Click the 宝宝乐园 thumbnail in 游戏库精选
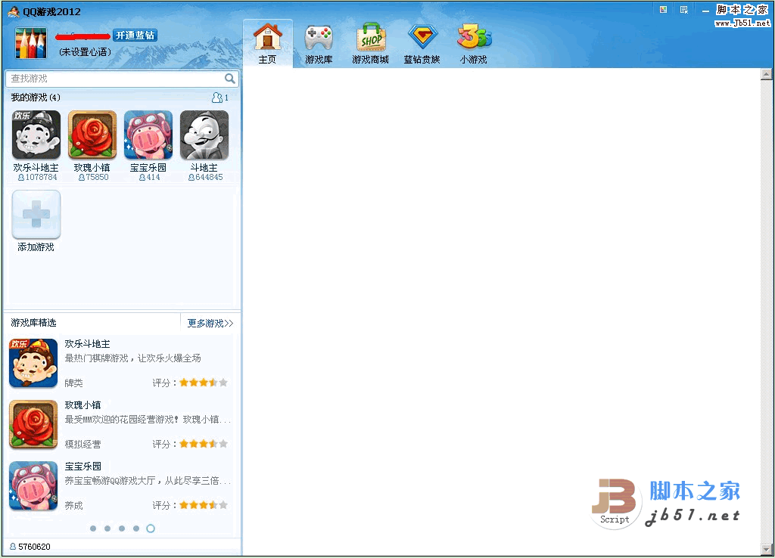This screenshot has height=558, width=775. pos(33,486)
